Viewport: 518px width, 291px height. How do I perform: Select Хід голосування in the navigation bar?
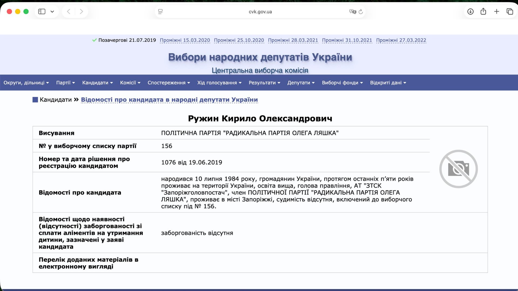219,83
